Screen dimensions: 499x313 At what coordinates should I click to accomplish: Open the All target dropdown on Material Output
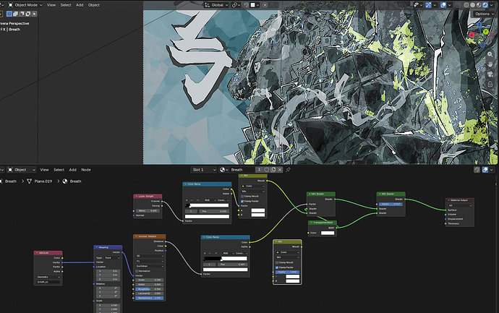point(459,205)
